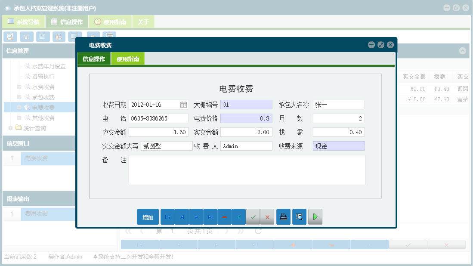Image resolution: width=473 pixels, height=266 pixels.
Task: Click inside the 备注 remarks text area
Action: pyautogui.click(x=247, y=170)
